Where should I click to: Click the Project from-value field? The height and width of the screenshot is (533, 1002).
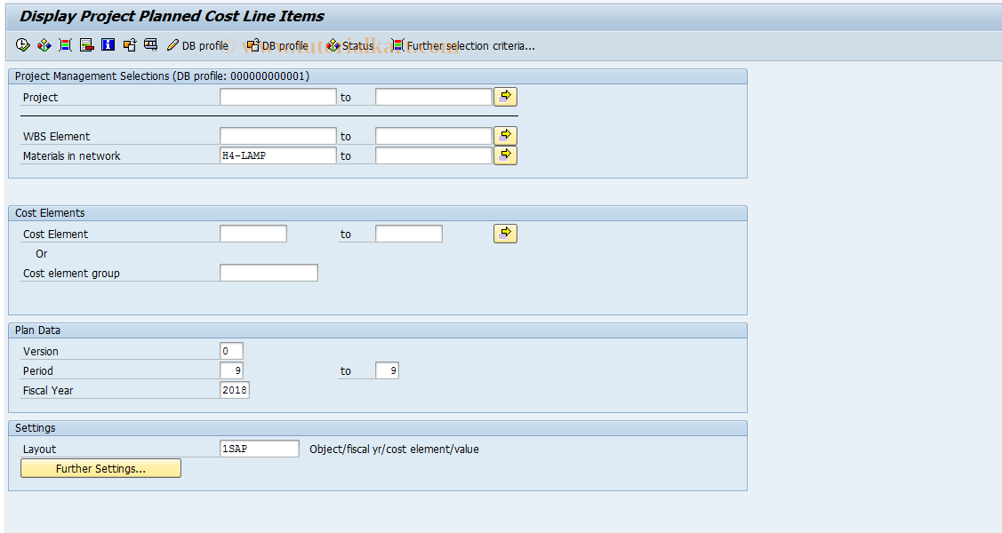pos(278,97)
